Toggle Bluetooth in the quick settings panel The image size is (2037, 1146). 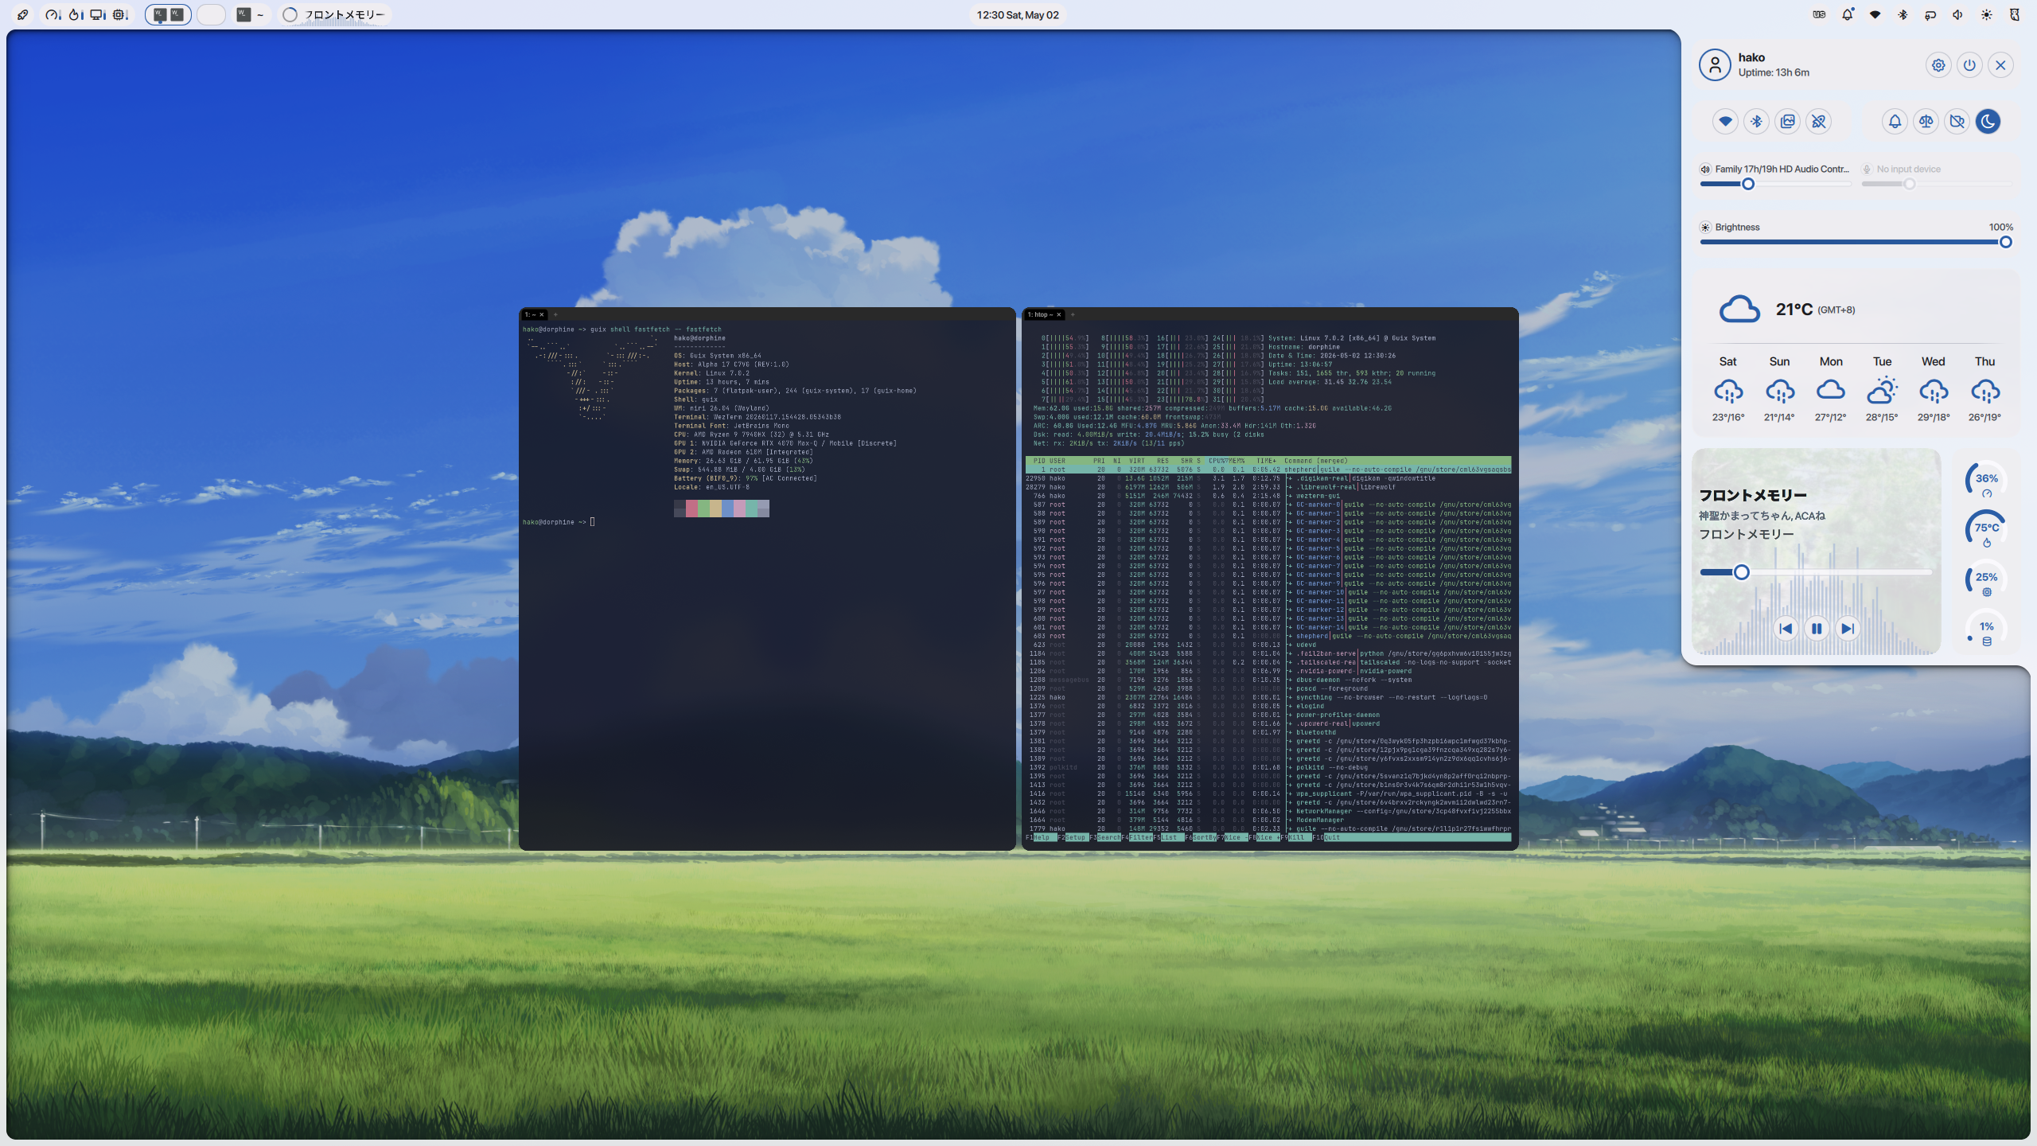pyautogui.click(x=1756, y=121)
